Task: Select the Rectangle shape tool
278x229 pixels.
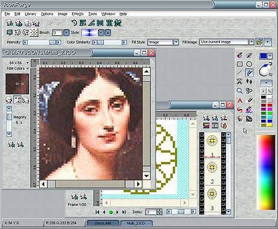Action: tap(239, 64)
